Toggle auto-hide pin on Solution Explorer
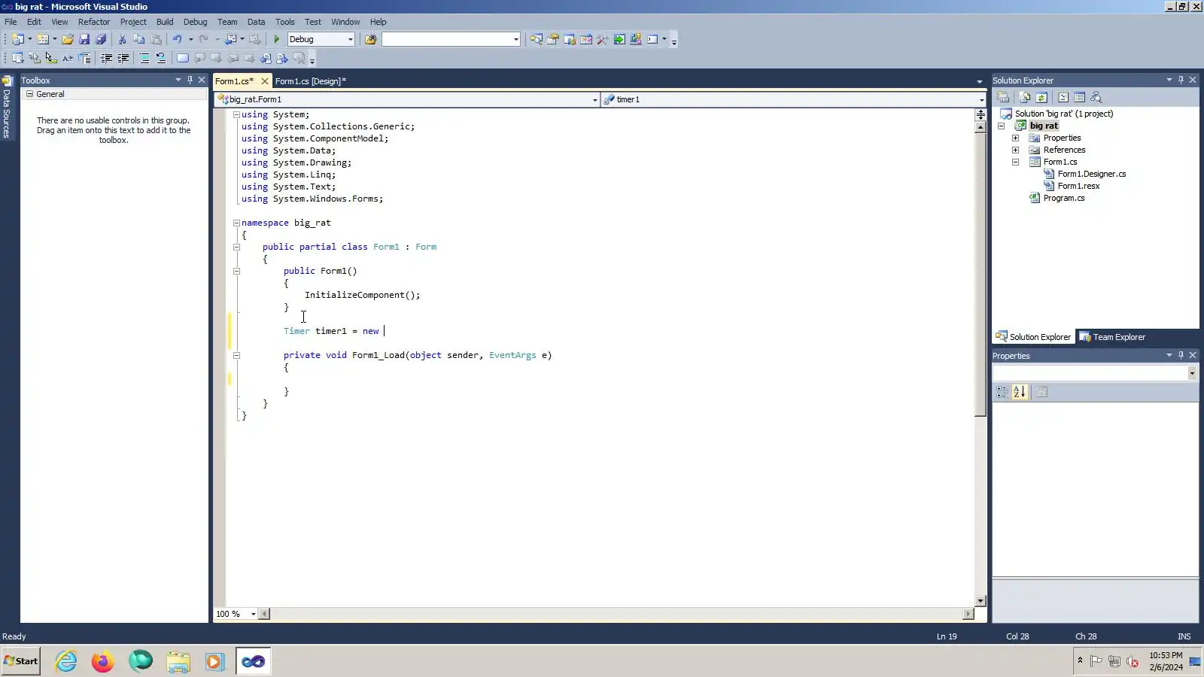This screenshot has width=1204, height=677. [x=1181, y=80]
